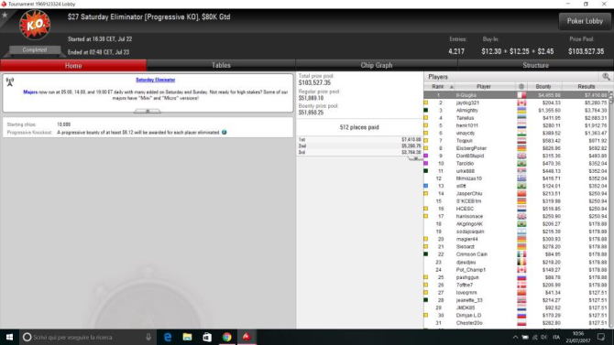Viewport: 614px width, 345px height.
Task: Click the K.O. tournament logo
Action: [35, 25]
